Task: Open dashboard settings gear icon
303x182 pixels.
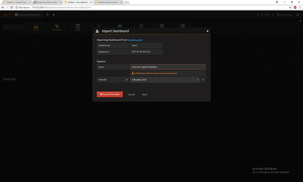Action: (54, 14)
